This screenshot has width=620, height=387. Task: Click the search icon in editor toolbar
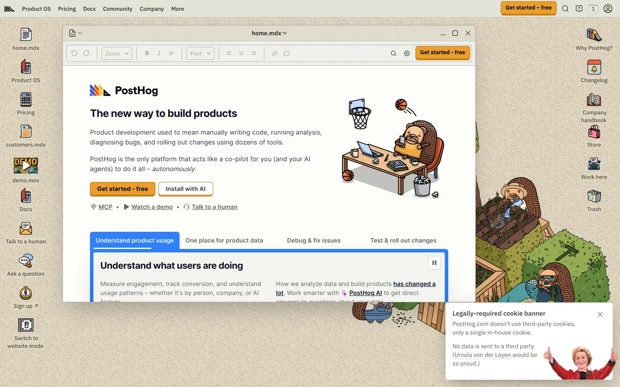(x=393, y=53)
